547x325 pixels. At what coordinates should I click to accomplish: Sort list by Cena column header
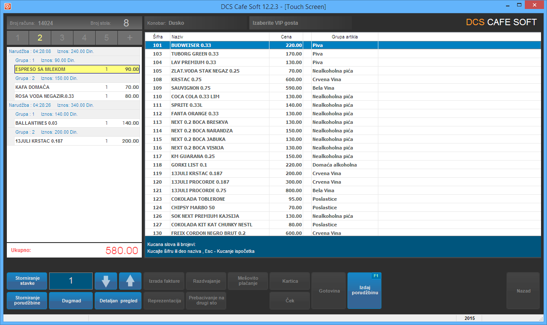(x=286, y=37)
